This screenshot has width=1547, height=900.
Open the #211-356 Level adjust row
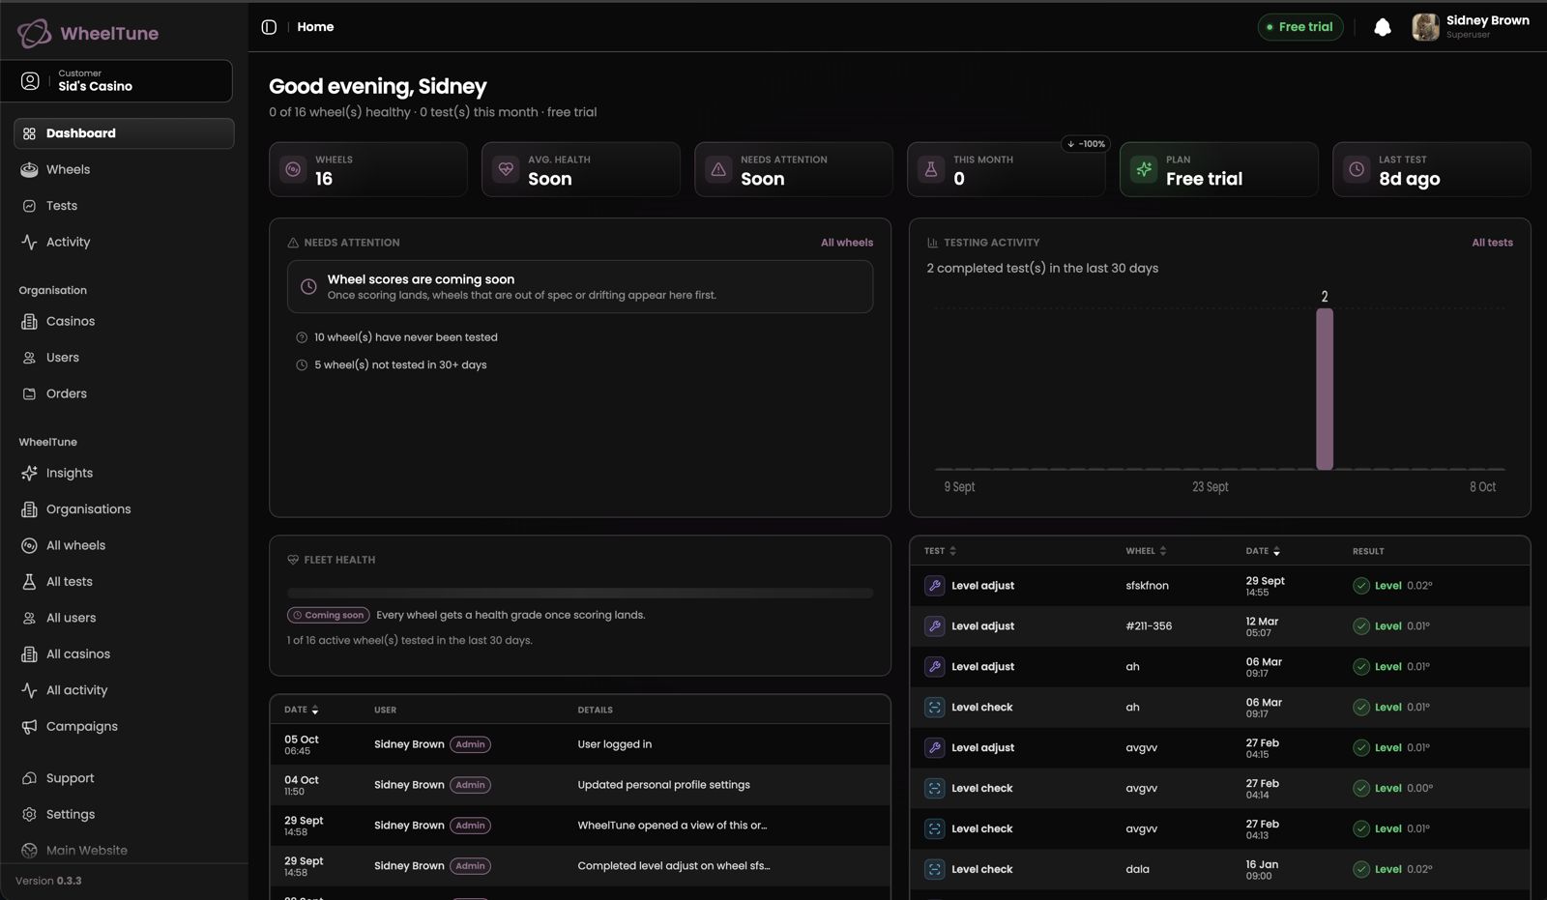(1220, 626)
